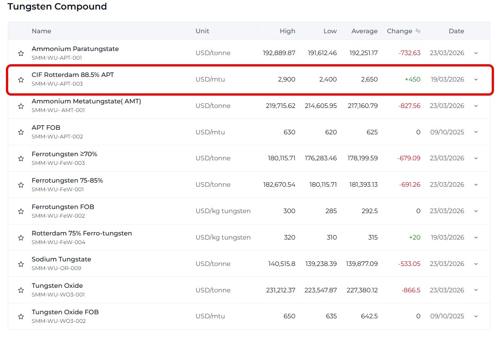Open the Ferrotungsten FOB name link
504x337 pixels.
(x=63, y=207)
